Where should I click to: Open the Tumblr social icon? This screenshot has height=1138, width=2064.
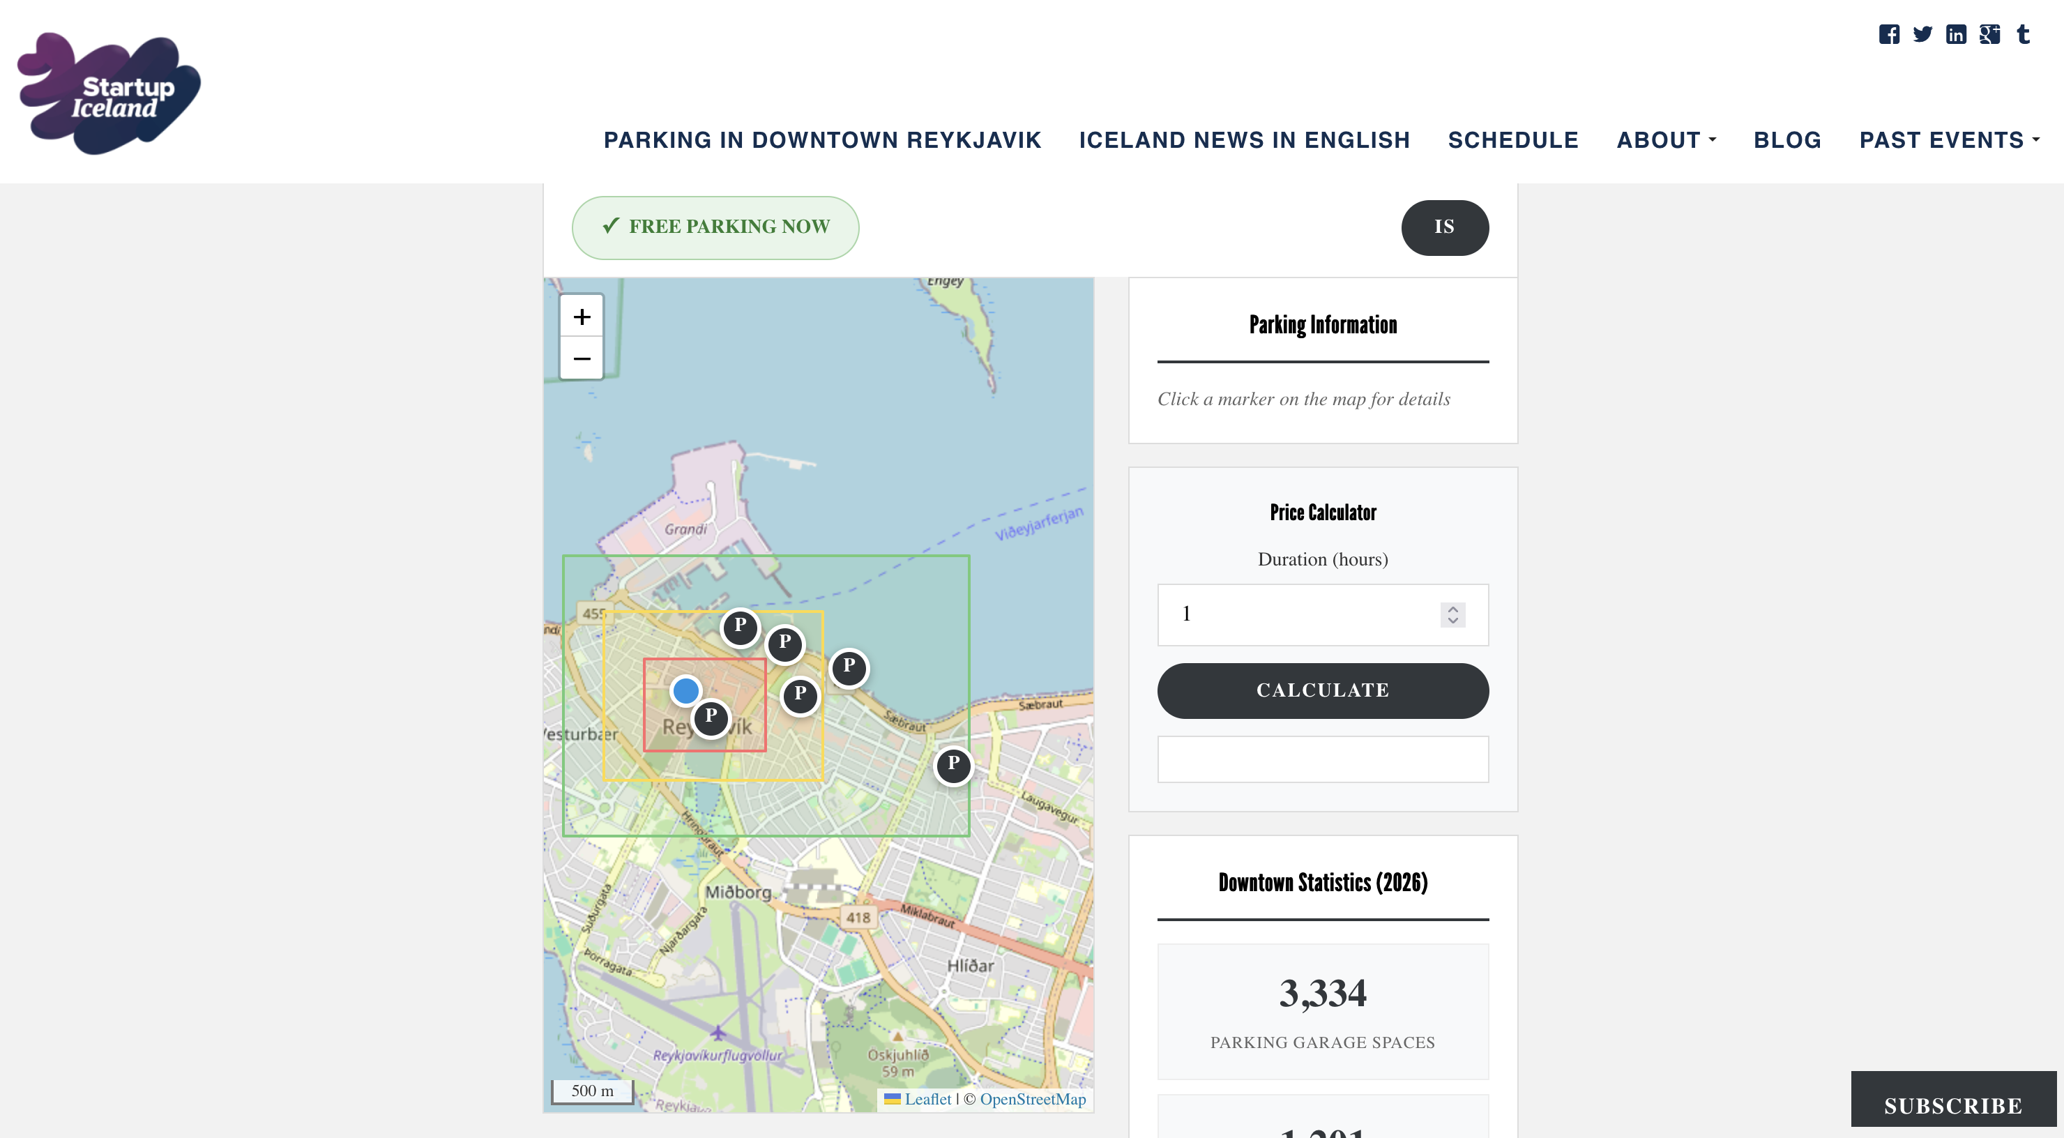2023,34
